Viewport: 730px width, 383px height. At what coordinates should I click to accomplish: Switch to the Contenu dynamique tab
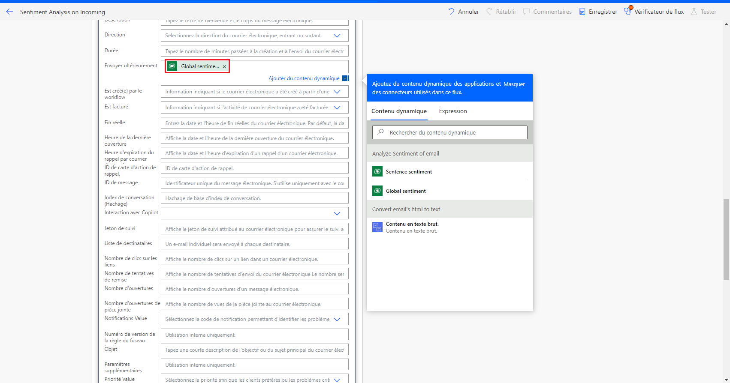[399, 111]
